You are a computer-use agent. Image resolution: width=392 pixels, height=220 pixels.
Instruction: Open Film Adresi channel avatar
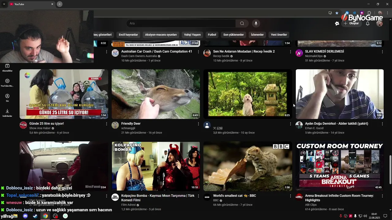click(x=115, y=197)
